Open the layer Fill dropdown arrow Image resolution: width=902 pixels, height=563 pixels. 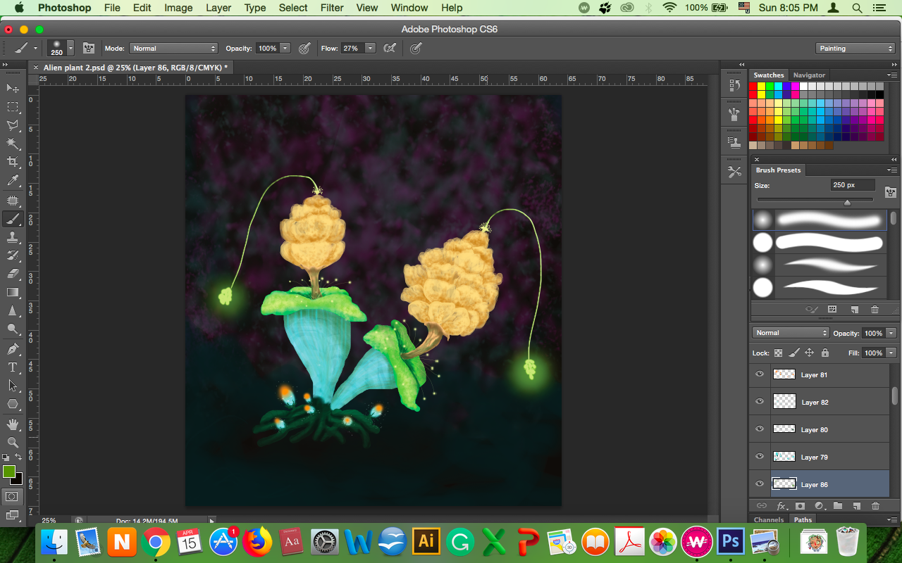pyautogui.click(x=891, y=353)
